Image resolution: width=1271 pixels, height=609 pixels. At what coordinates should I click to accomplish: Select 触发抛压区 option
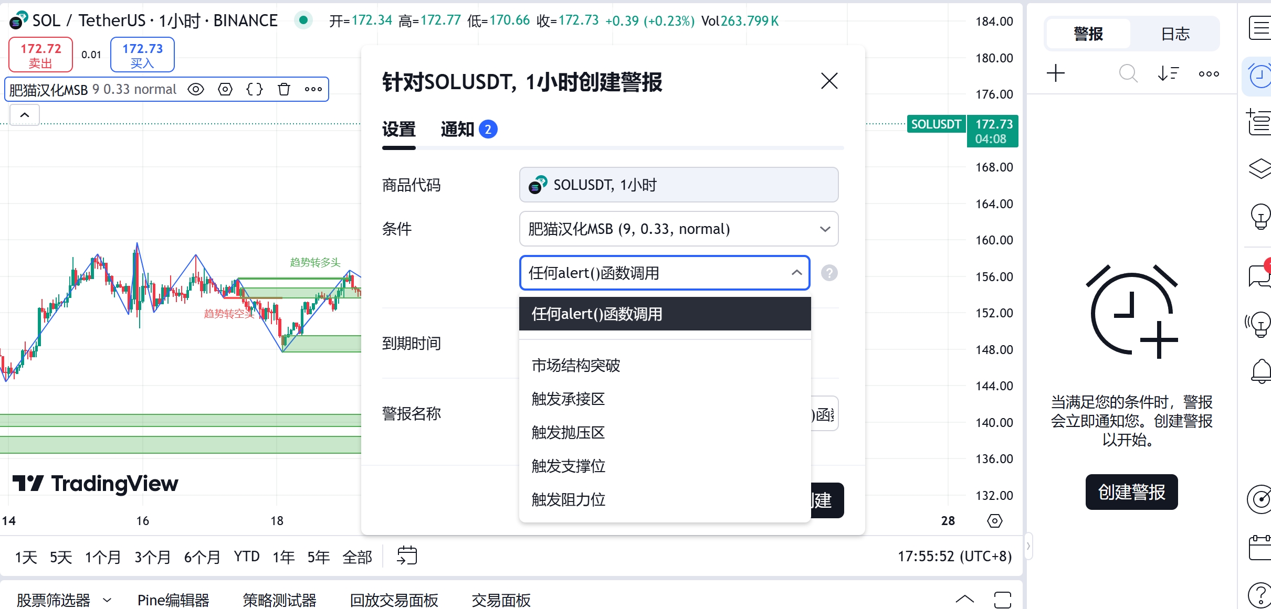[665, 432]
